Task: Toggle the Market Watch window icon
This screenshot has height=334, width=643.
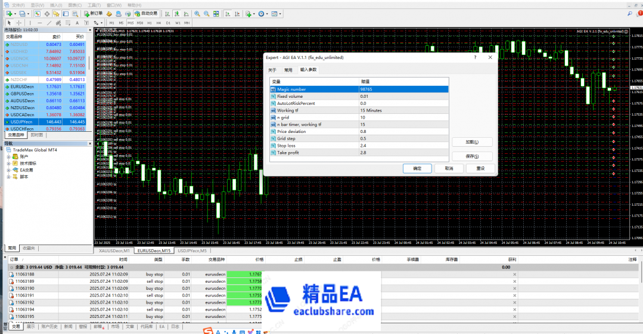Action: (38, 14)
